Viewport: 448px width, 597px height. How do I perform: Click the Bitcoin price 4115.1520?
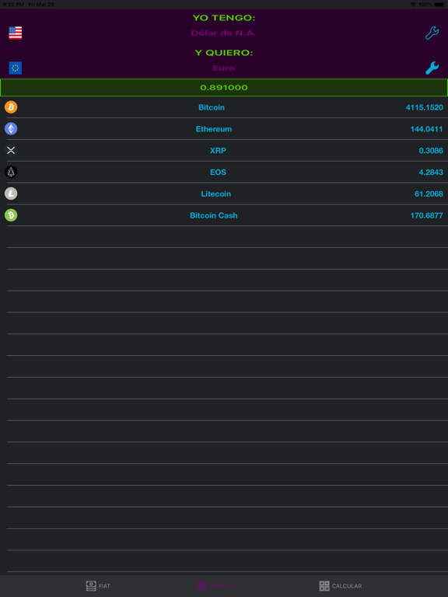point(425,107)
